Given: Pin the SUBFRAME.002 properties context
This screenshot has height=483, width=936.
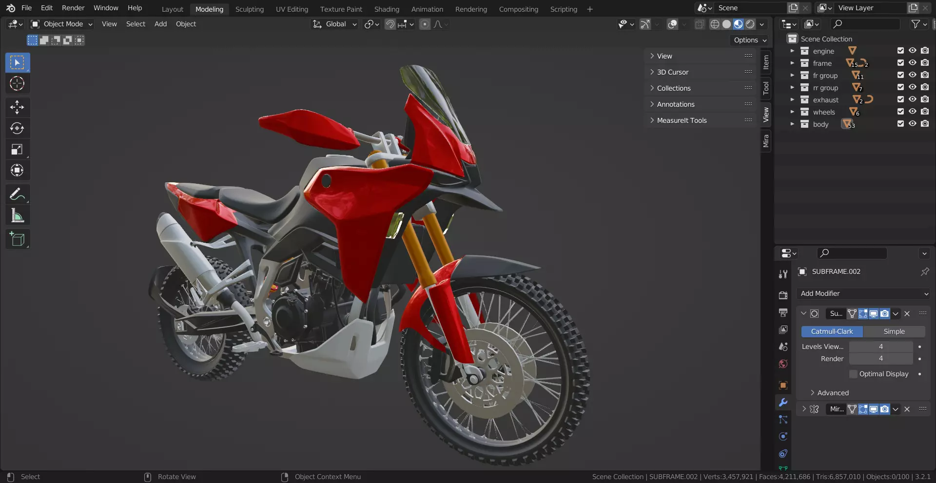Looking at the screenshot, I should (925, 271).
